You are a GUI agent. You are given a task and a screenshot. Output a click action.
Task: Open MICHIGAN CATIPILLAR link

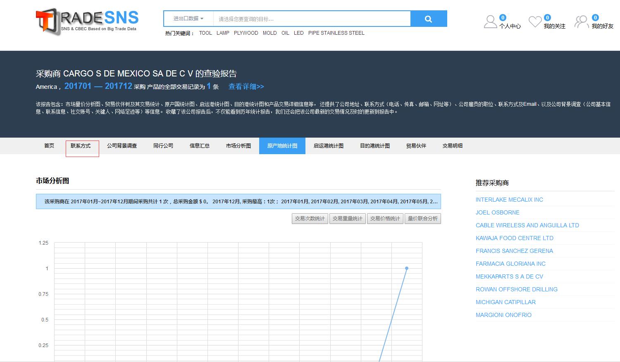click(506, 302)
